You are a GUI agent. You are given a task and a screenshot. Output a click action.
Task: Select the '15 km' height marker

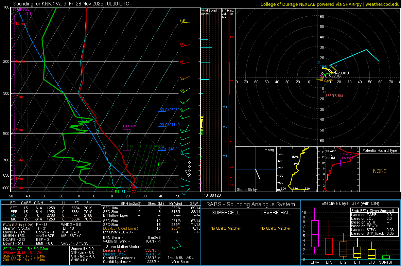tap(20, 23)
